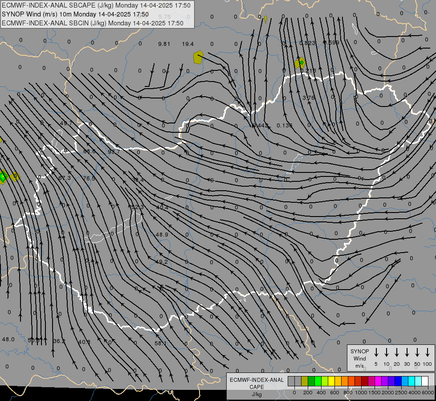Select the pure blue CAPE legend swatch
The image size is (436, 401).
pos(398,381)
